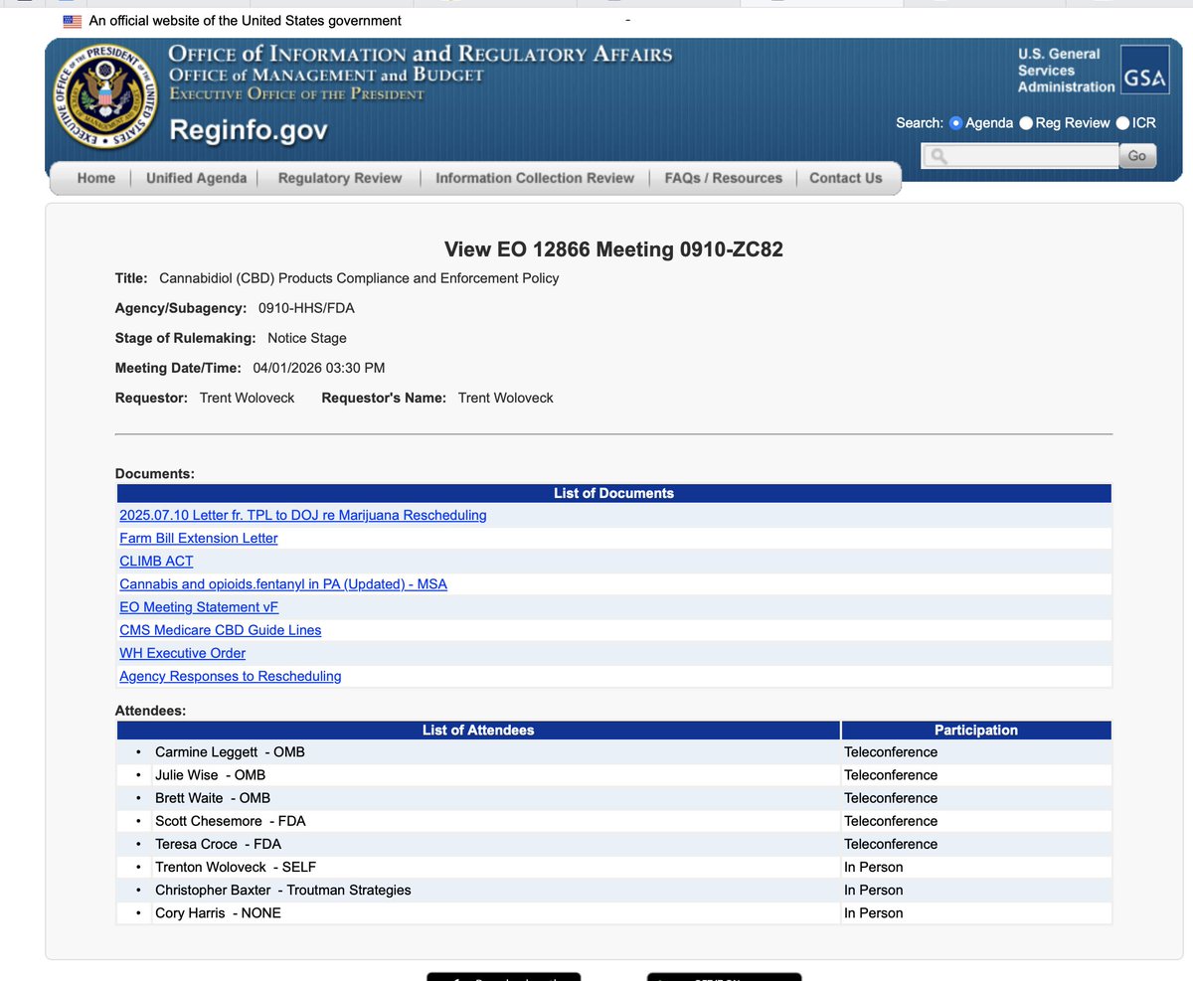Select attendee Cory Harris - NONE
Screen dimensions: 1193x981
218,912
